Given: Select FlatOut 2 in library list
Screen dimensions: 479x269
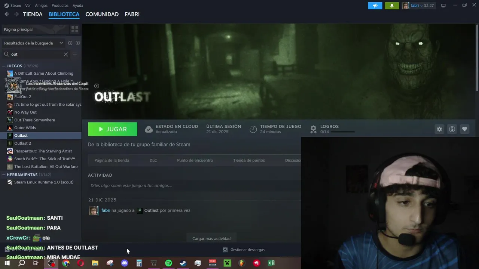Looking at the screenshot, I should (41, 97).
